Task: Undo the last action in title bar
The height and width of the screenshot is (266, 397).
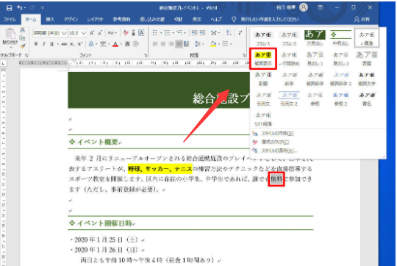Action: pos(20,8)
